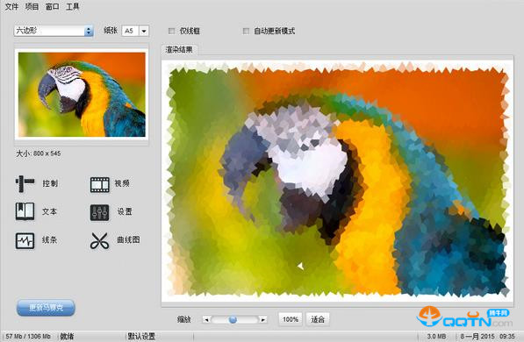Image resolution: width=524 pixels, height=342 pixels.
Task: Click the 缩放 zoom slider handle
Action: [233, 319]
